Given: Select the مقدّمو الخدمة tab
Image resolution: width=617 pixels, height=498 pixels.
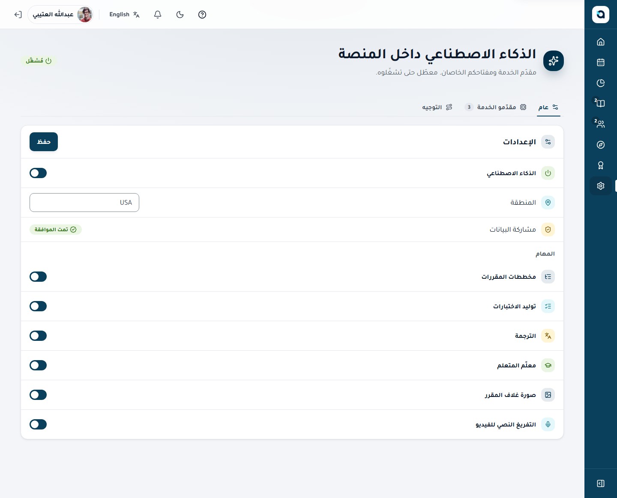Looking at the screenshot, I should 496,107.
